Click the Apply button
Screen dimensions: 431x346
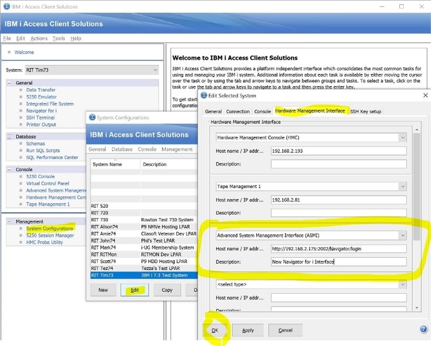248,330
